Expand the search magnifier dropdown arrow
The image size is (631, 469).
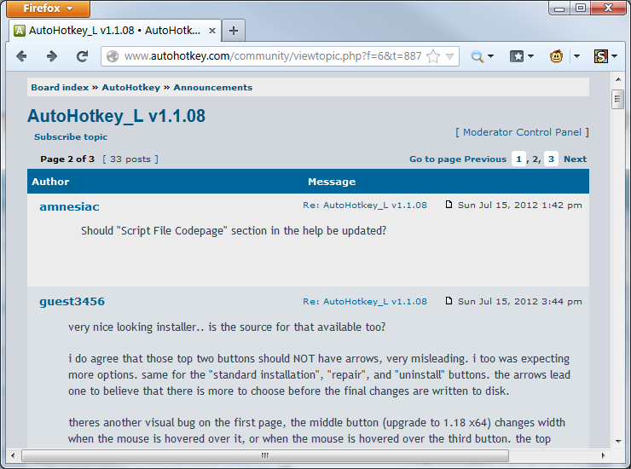490,56
